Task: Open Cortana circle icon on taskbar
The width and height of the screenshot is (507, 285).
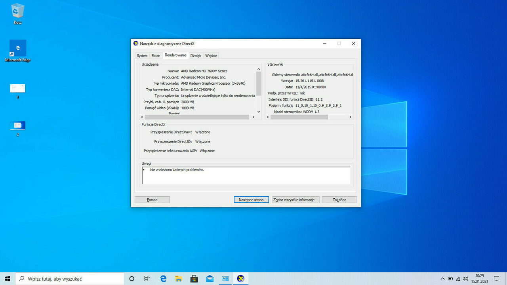Action: pos(132,279)
